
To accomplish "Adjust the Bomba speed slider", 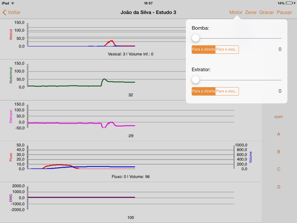I will pyautogui.click(x=236, y=38).
